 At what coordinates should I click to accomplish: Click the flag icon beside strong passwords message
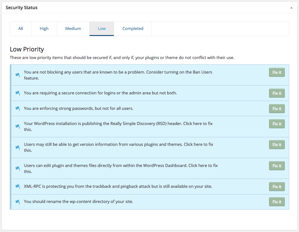coord(18,109)
